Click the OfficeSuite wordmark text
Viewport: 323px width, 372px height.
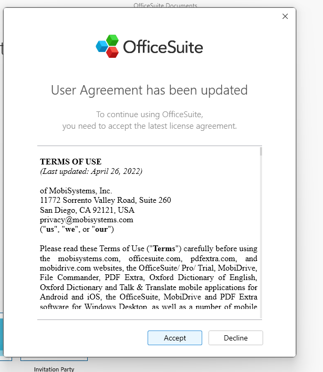tap(163, 47)
